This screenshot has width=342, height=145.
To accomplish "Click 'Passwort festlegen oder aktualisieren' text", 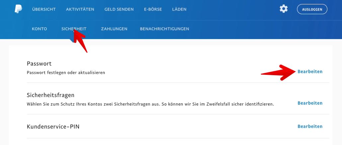I will click(x=66, y=72).
